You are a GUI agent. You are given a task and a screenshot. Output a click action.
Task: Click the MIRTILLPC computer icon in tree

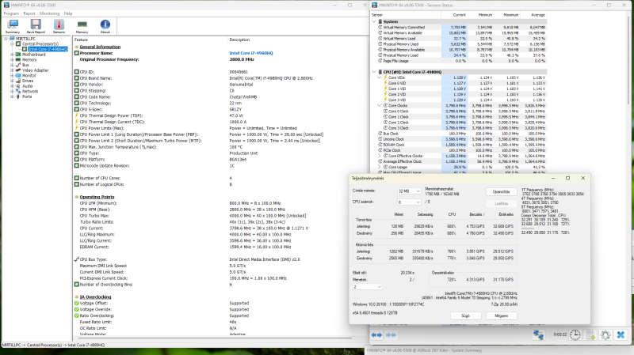(12, 39)
